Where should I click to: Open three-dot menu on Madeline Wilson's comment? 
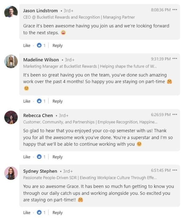click(x=175, y=59)
